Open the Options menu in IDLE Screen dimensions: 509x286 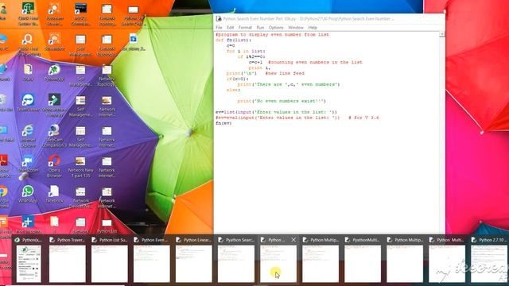coord(276,28)
